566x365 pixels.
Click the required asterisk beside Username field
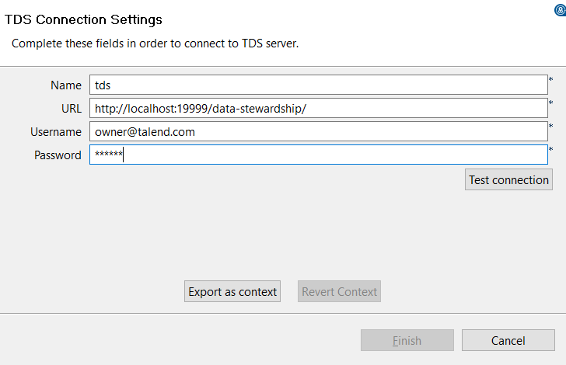(x=551, y=127)
